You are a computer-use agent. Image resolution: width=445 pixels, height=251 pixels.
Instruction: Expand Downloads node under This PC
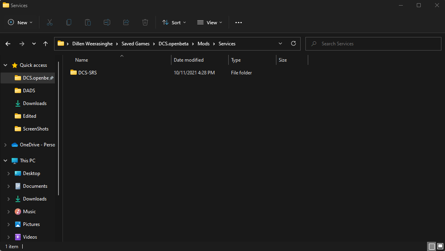pyautogui.click(x=8, y=199)
